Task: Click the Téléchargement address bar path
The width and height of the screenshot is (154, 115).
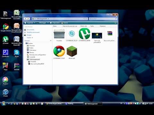Action: [42, 19]
